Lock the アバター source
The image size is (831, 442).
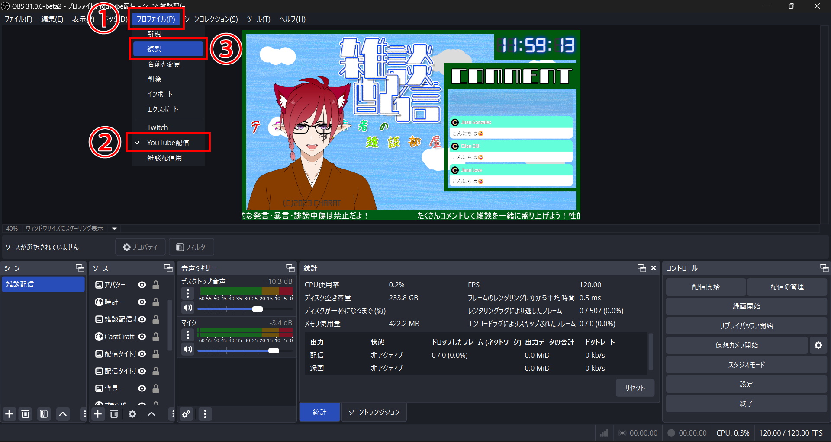click(x=156, y=285)
